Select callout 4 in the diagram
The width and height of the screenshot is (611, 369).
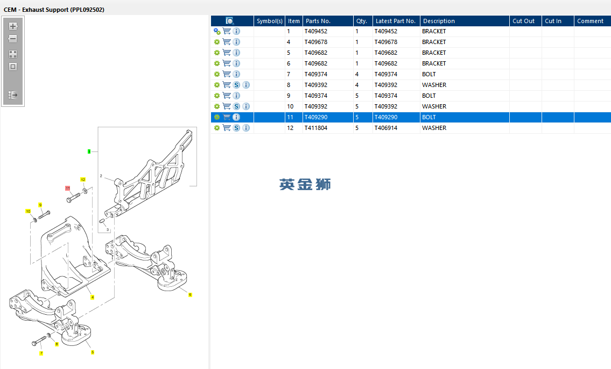pos(93,297)
